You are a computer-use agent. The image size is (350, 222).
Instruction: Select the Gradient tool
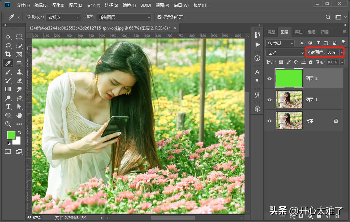click(x=8, y=89)
